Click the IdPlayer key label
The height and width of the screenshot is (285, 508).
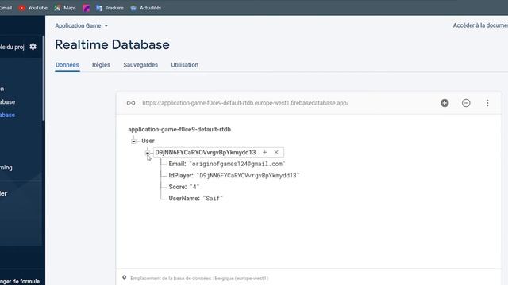click(181, 176)
